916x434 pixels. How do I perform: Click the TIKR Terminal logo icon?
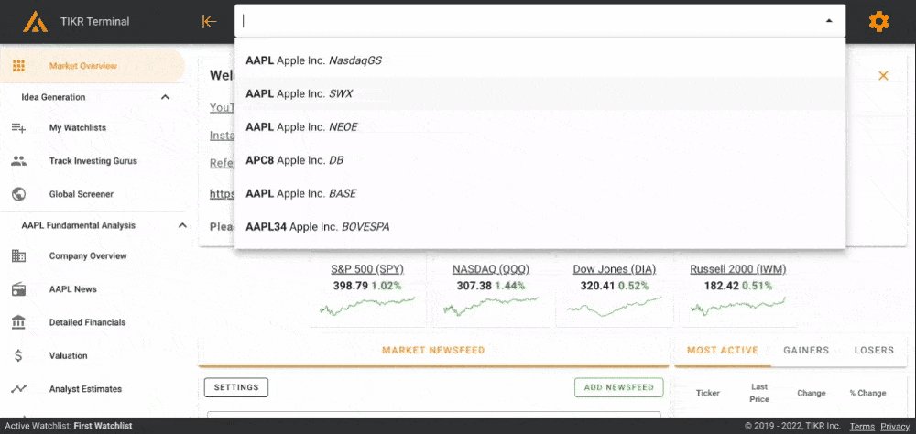click(35, 22)
